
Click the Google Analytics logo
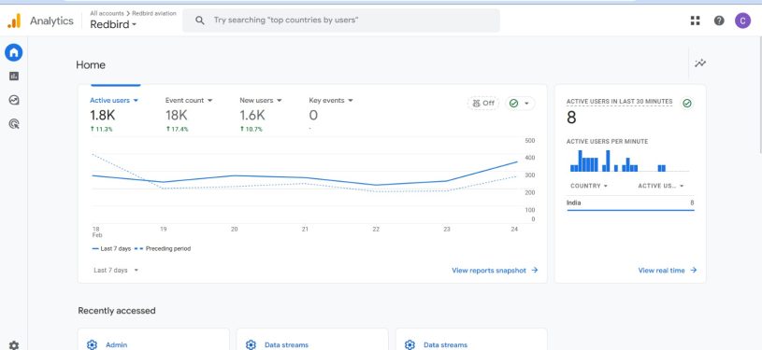(14, 21)
